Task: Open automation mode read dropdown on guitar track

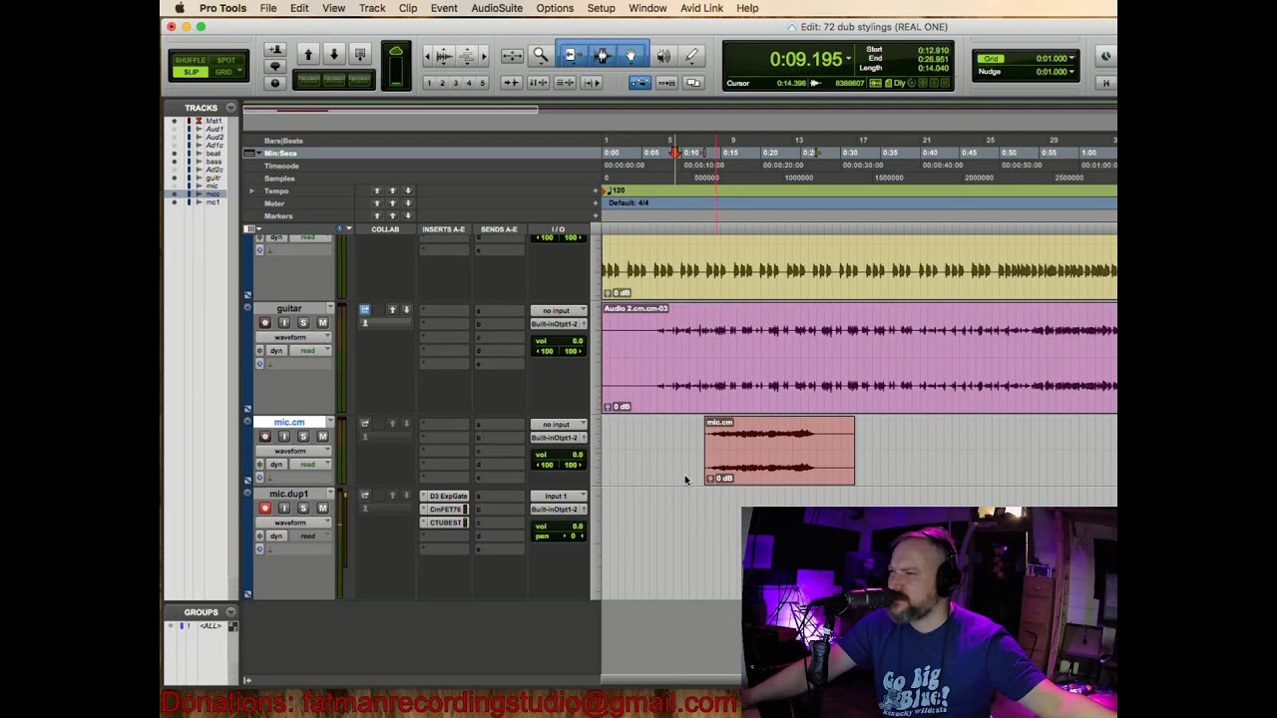Action: pos(310,351)
